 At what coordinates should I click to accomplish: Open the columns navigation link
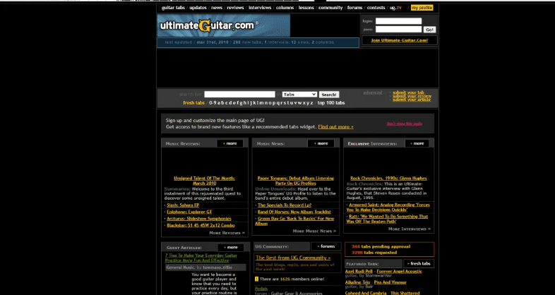pyautogui.click(x=285, y=8)
